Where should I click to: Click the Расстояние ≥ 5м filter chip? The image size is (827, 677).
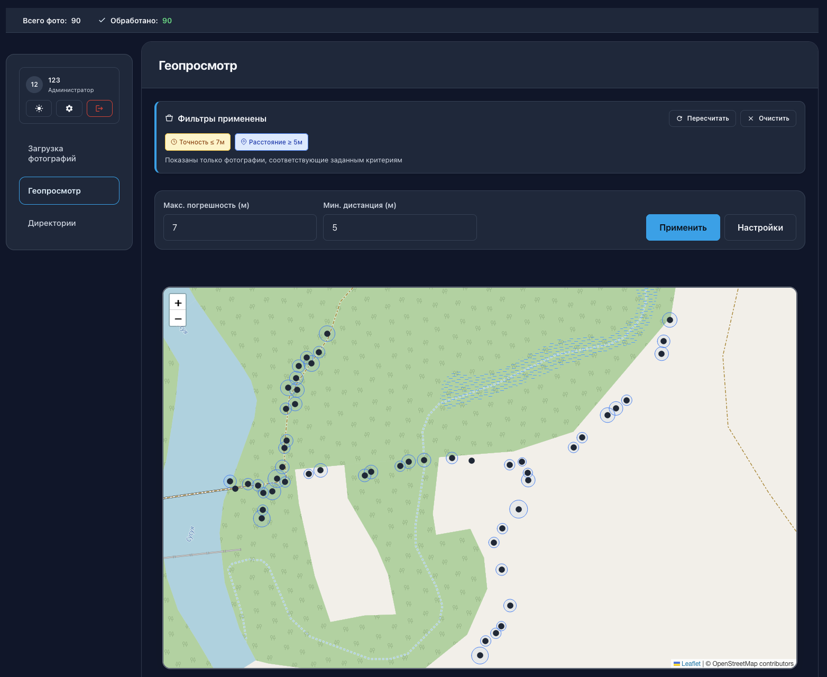[x=271, y=142]
